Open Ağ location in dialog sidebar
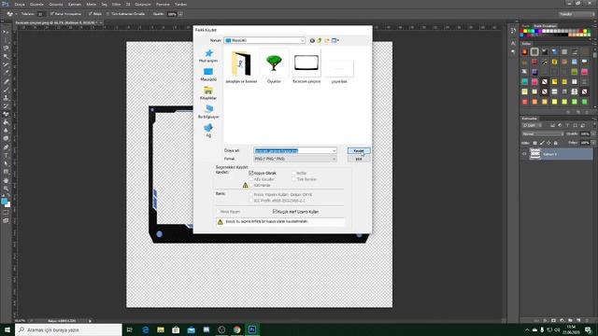This screenshot has width=598, height=336. tap(208, 131)
